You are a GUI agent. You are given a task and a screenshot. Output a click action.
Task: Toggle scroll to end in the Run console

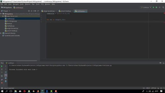point(6,75)
